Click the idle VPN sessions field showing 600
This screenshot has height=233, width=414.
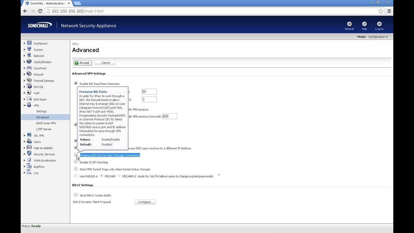point(169,116)
